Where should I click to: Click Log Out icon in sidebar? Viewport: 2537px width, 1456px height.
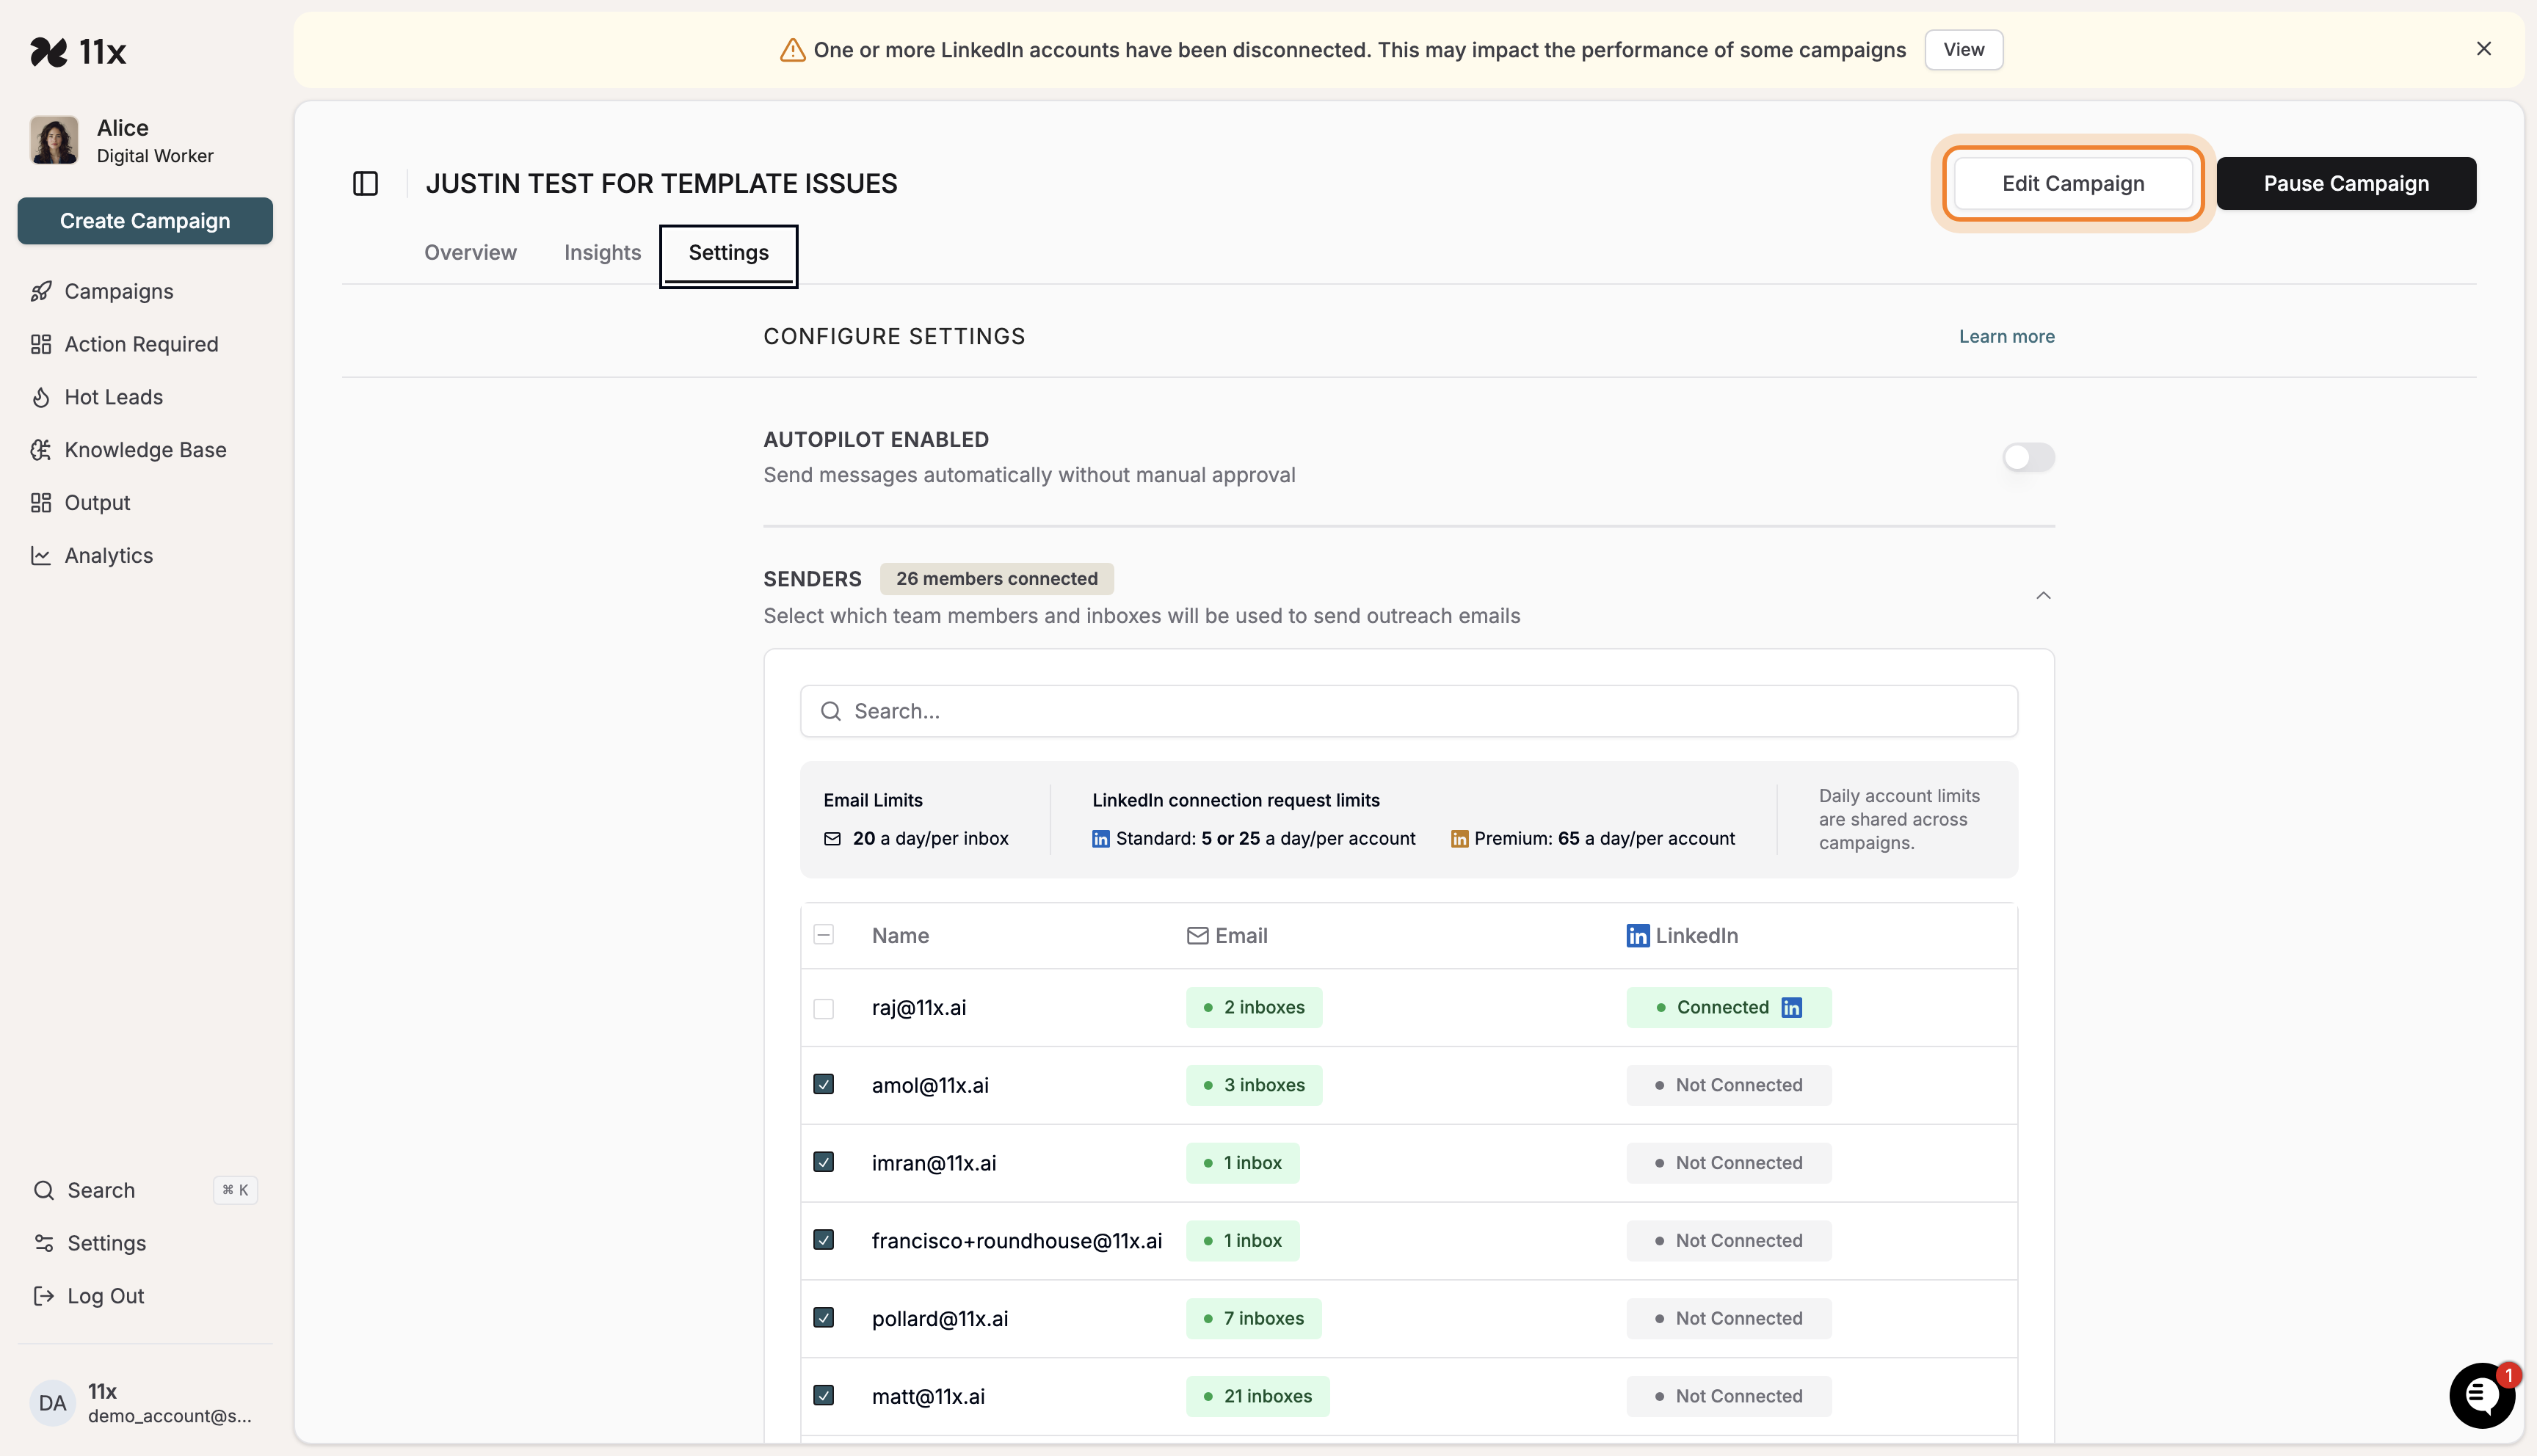click(x=43, y=1296)
